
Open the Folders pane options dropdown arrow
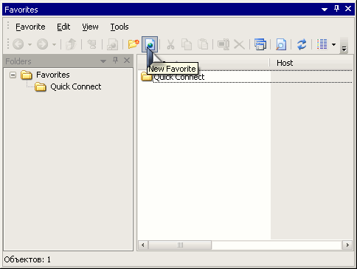(x=103, y=61)
